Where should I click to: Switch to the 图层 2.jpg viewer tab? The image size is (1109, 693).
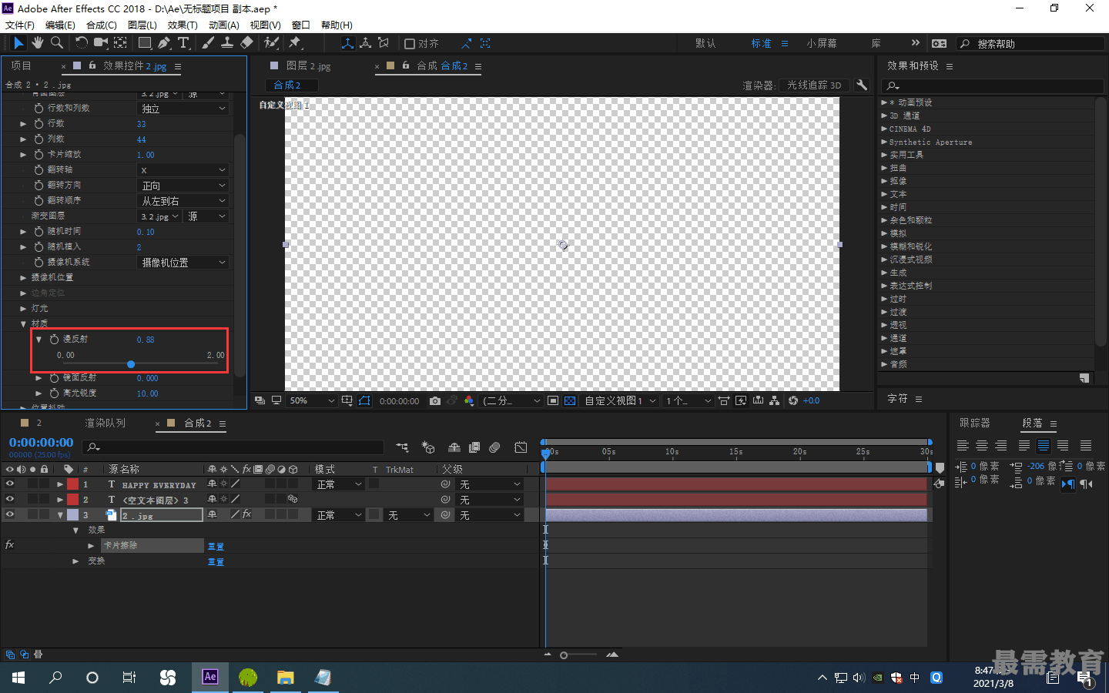(x=308, y=65)
